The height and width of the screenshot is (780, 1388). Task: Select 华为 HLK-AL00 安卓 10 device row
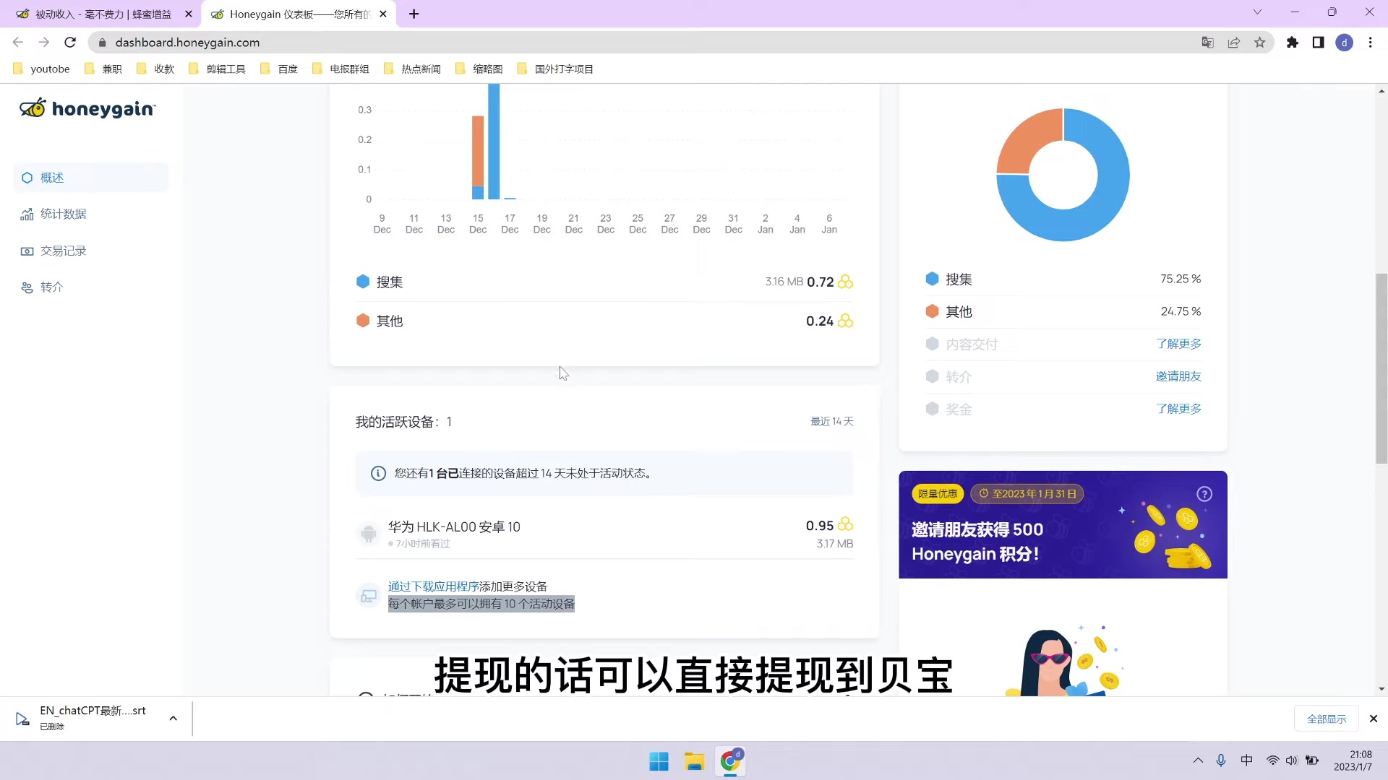604,534
